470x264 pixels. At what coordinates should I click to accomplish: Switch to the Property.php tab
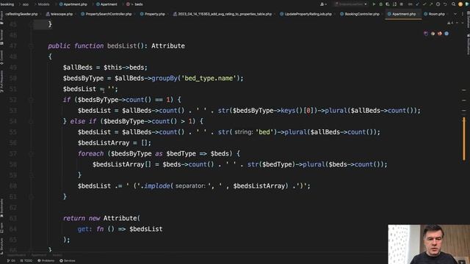tap(153, 14)
